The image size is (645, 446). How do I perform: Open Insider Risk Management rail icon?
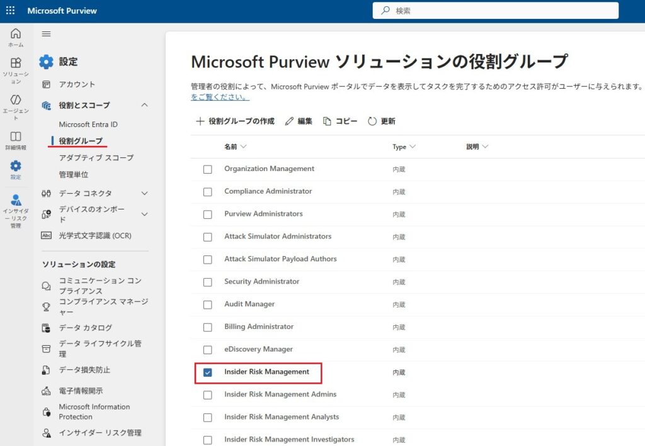click(x=16, y=200)
